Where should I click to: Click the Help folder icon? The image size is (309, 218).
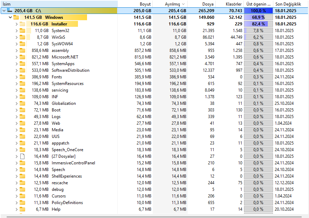[x=22, y=209]
